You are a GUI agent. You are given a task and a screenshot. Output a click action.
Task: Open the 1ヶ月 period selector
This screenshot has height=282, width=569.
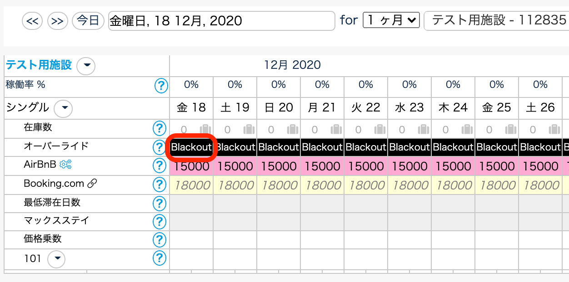(391, 20)
